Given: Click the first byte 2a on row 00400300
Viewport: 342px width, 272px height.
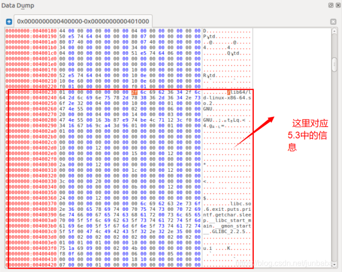Looking at the screenshot, I should tap(62, 165).
